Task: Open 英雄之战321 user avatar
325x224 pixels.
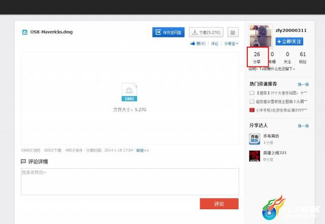Action: [x=254, y=156]
